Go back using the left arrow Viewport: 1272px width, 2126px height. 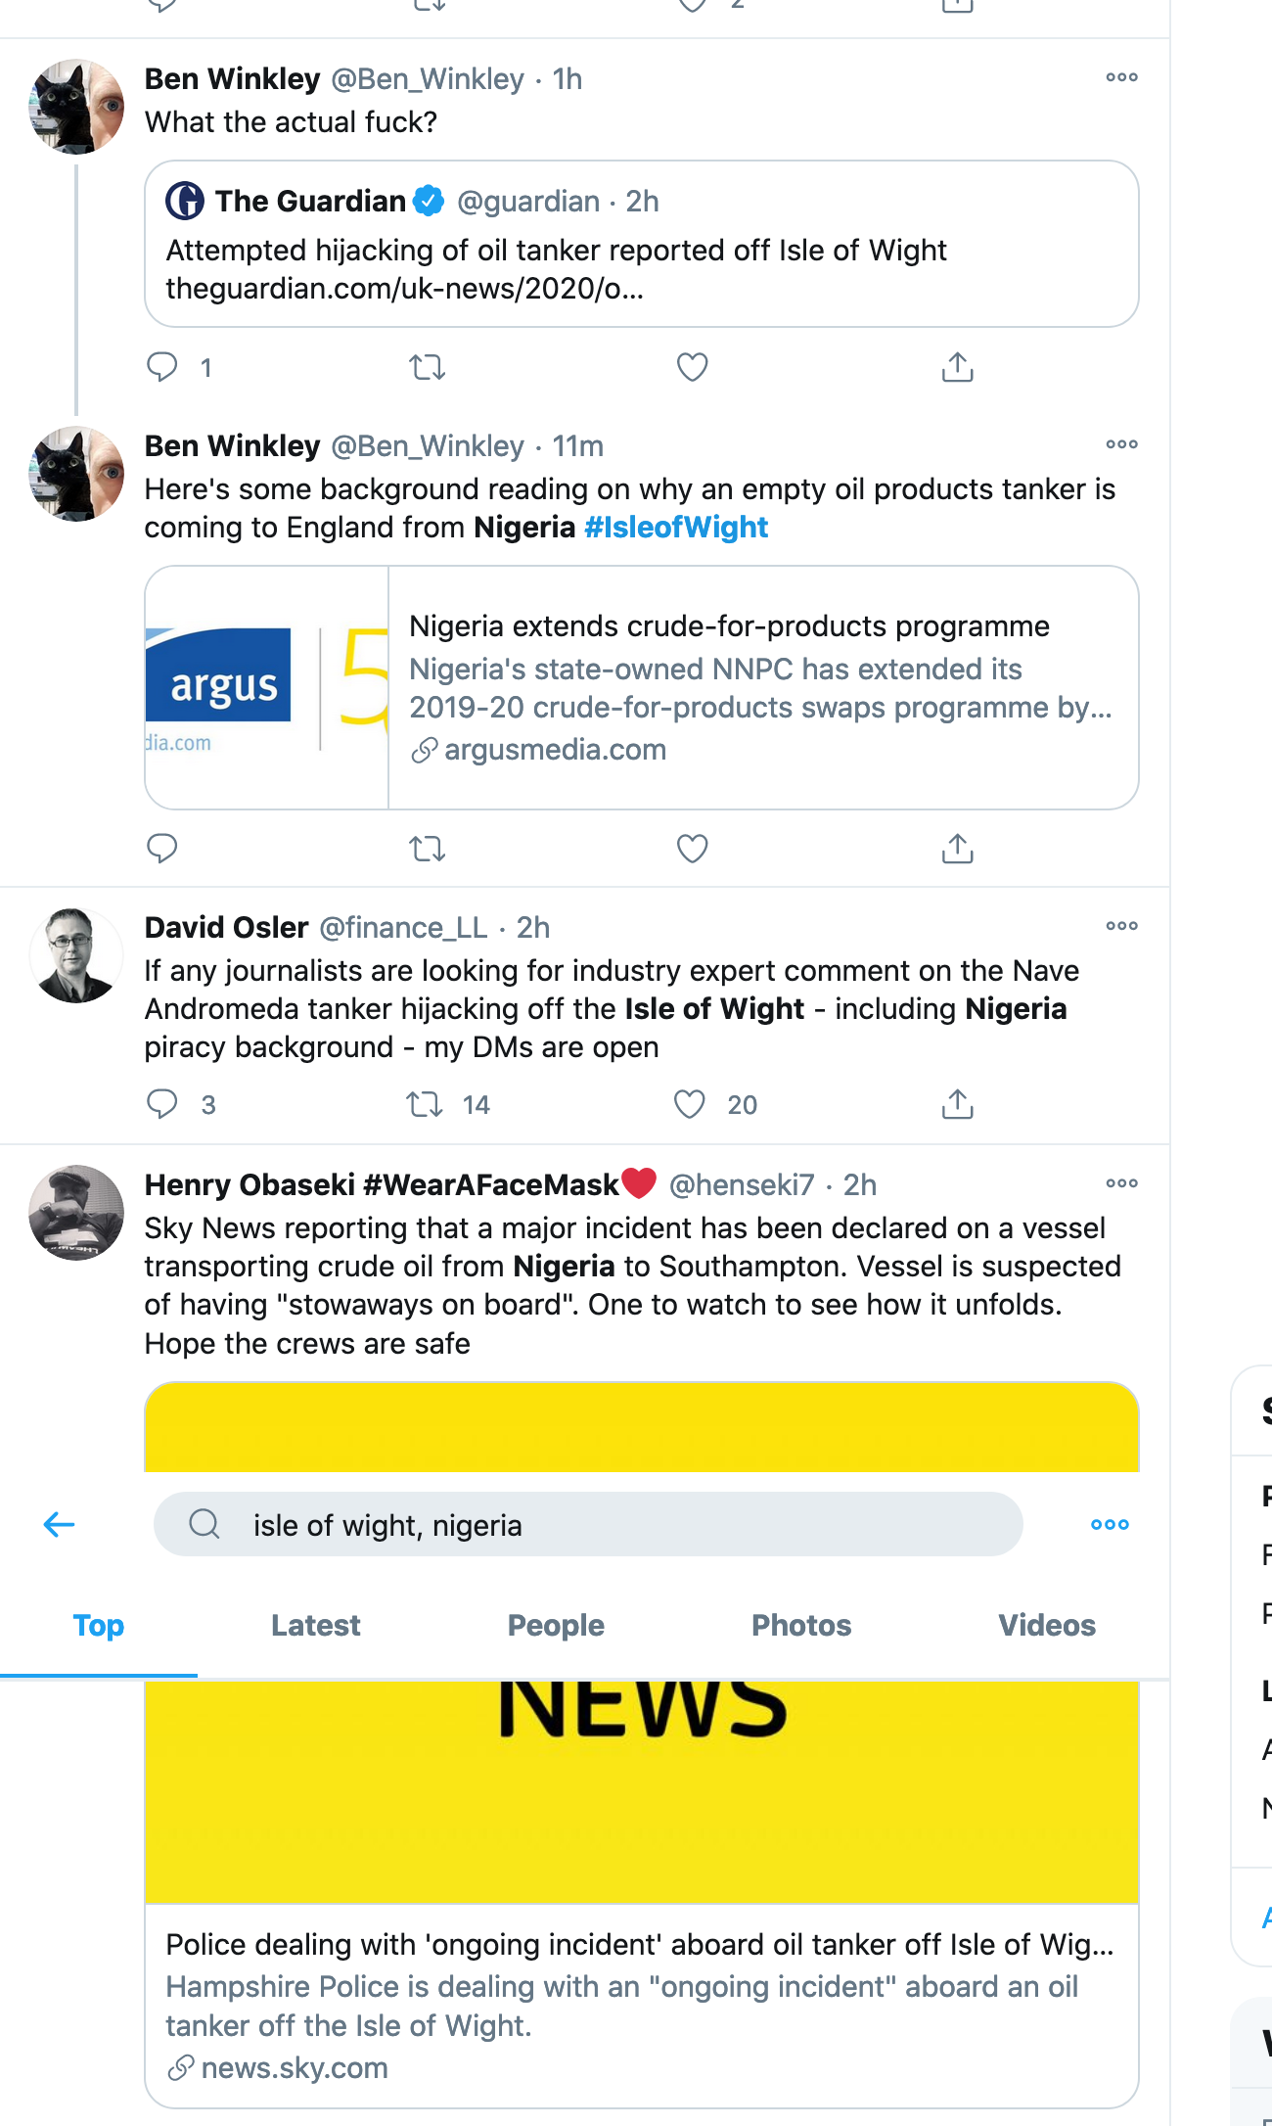tap(60, 1524)
